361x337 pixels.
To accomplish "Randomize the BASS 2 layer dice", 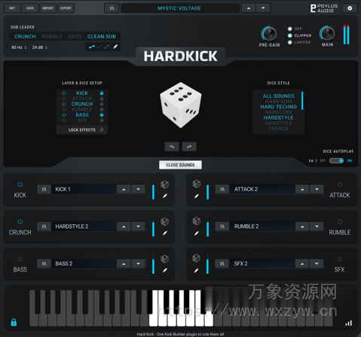I will click(x=164, y=259).
